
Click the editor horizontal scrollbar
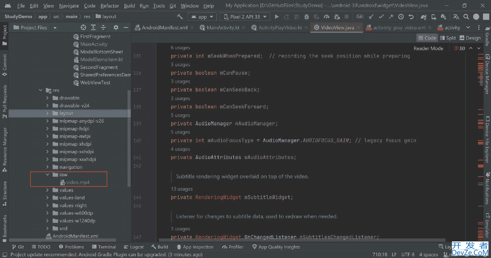pyautogui.click(x=302, y=240)
